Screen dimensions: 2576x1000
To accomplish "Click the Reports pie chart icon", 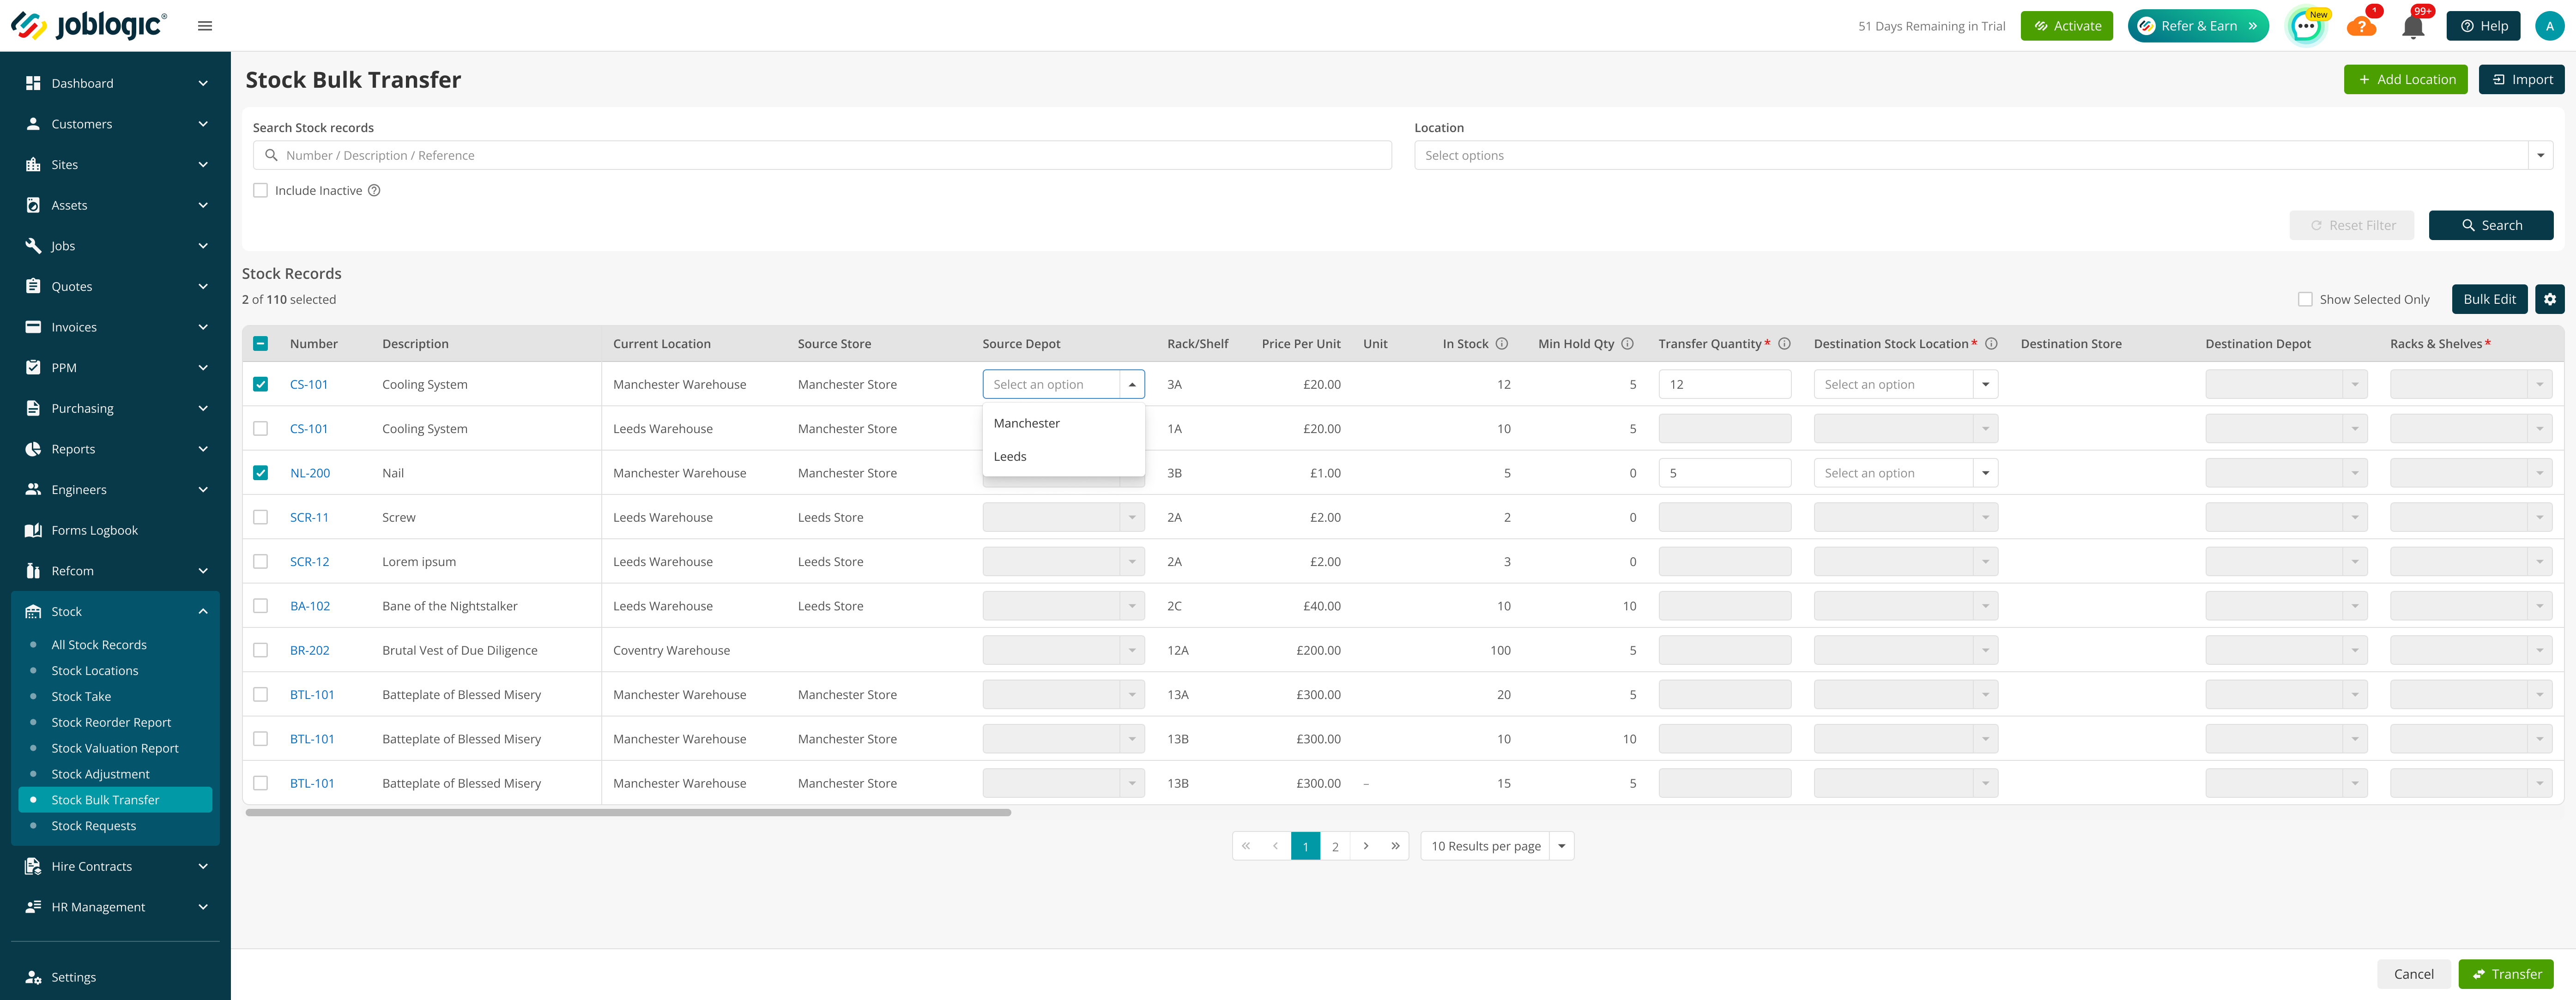I will [33, 449].
